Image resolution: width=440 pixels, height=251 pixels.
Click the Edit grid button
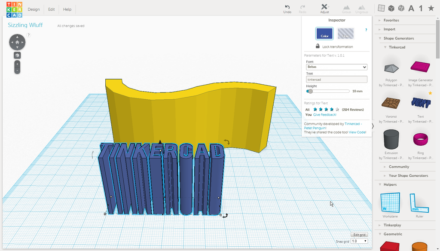pos(359,235)
